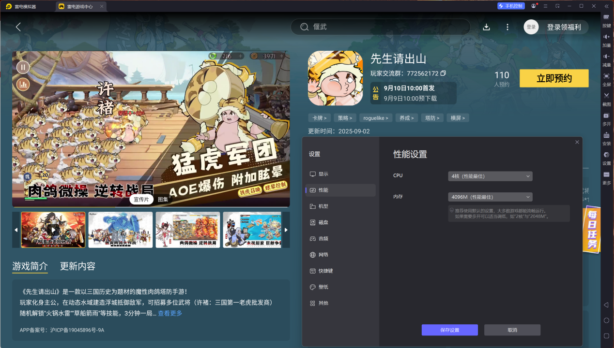614x348 pixels.
Task: Close the settings dialog with X
Action: click(x=577, y=142)
